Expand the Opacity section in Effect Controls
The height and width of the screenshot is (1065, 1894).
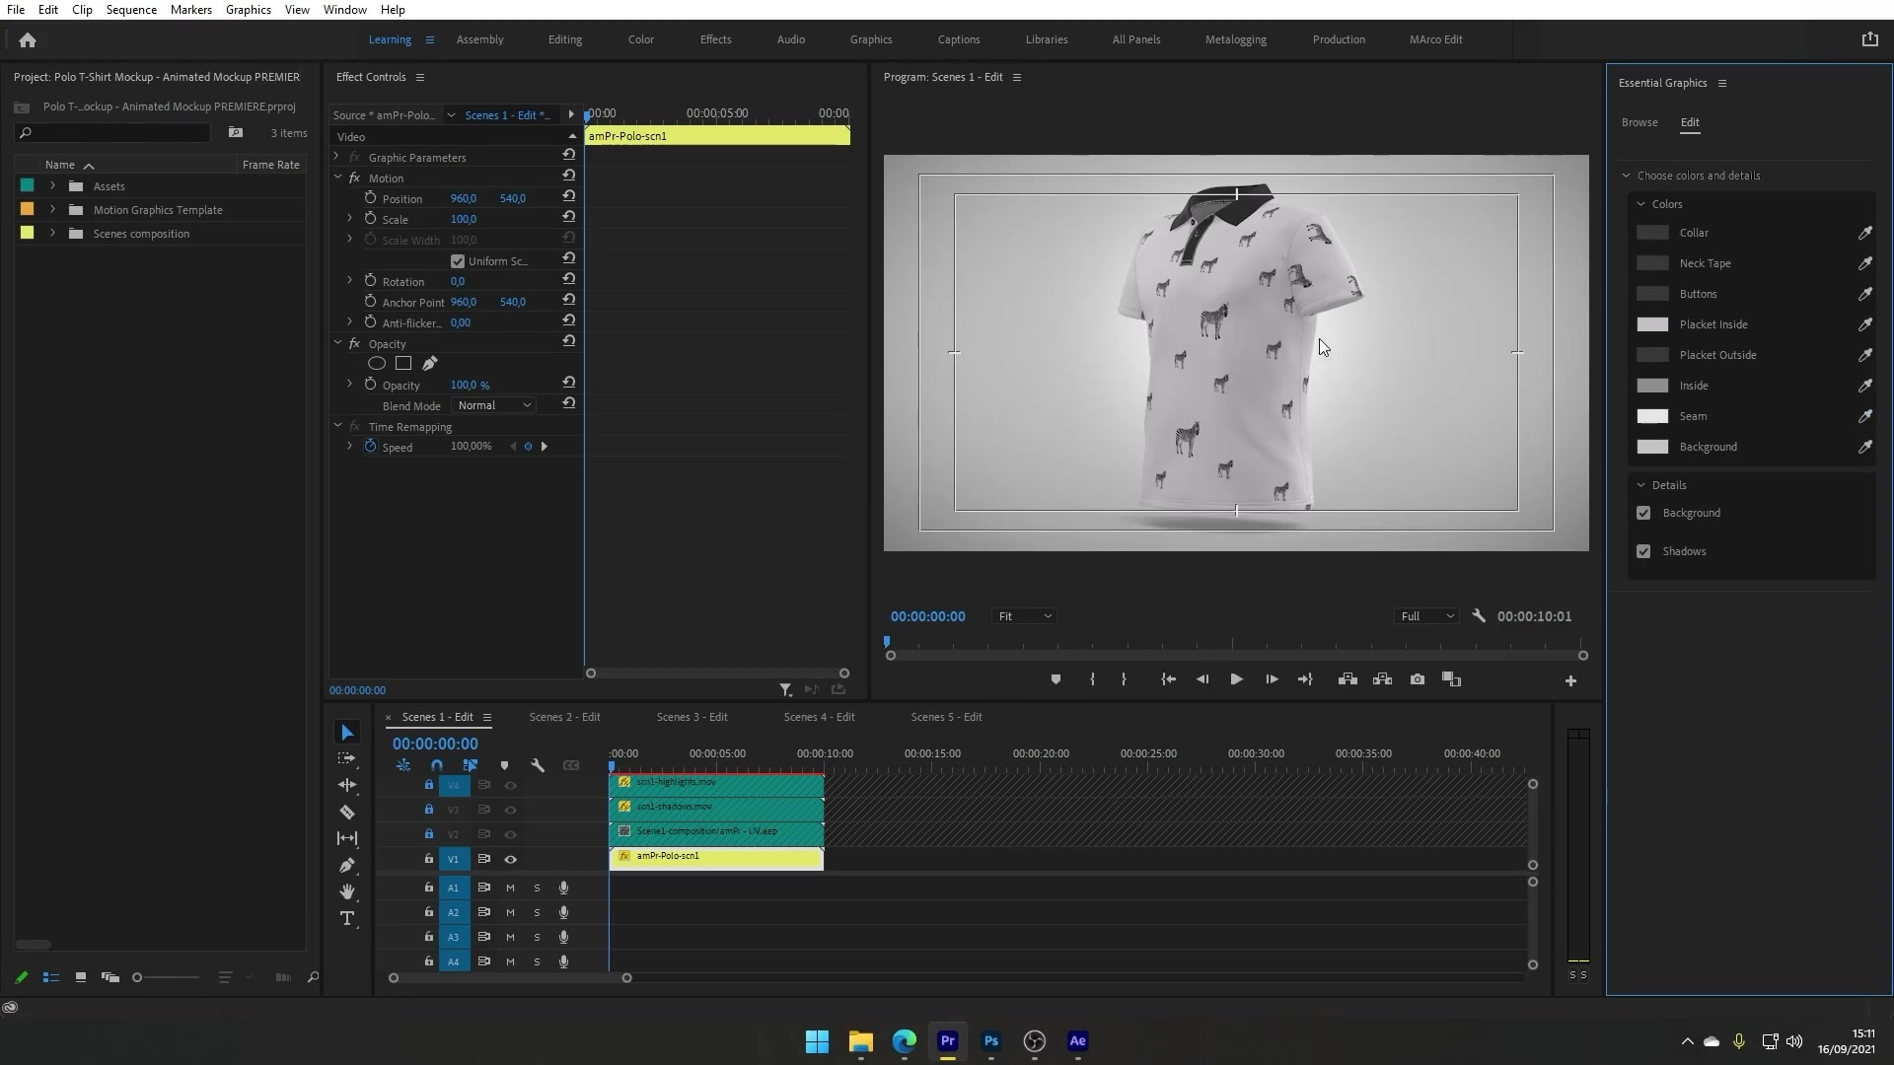coord(338,342)
